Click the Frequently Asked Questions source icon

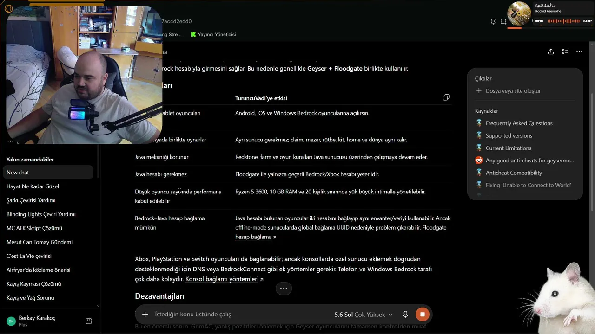pyautogui.click(x=479, y=123)
